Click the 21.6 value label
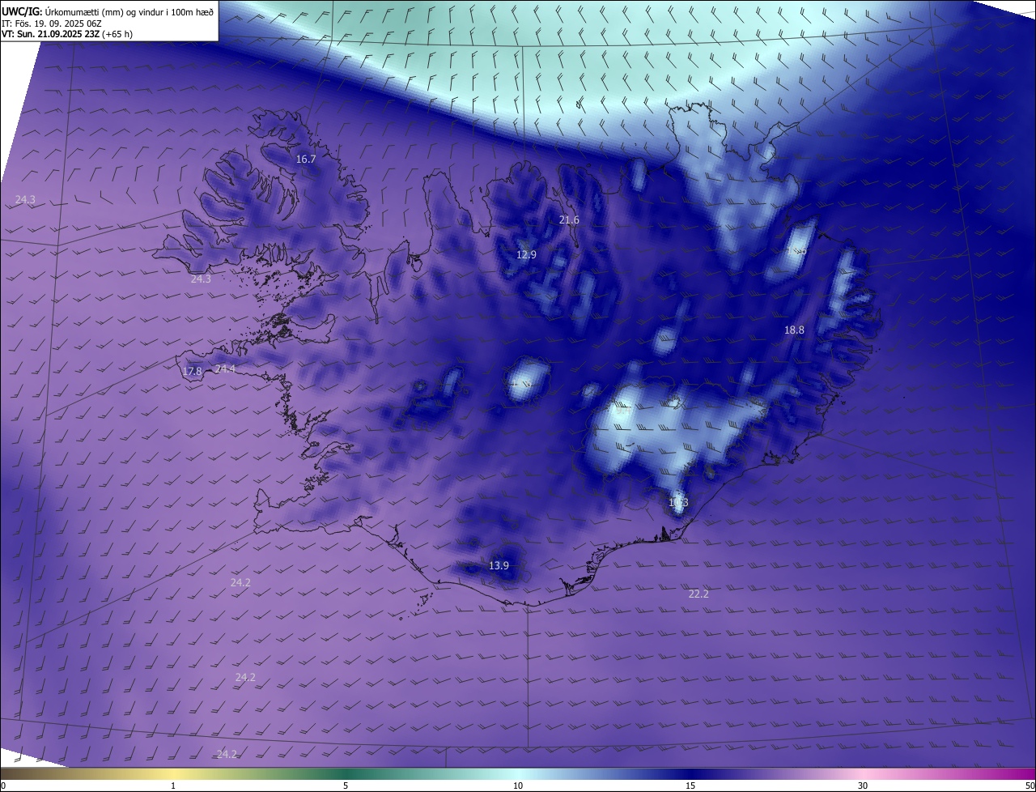Viewport: 1036px width, 792px height. (569, 220)
